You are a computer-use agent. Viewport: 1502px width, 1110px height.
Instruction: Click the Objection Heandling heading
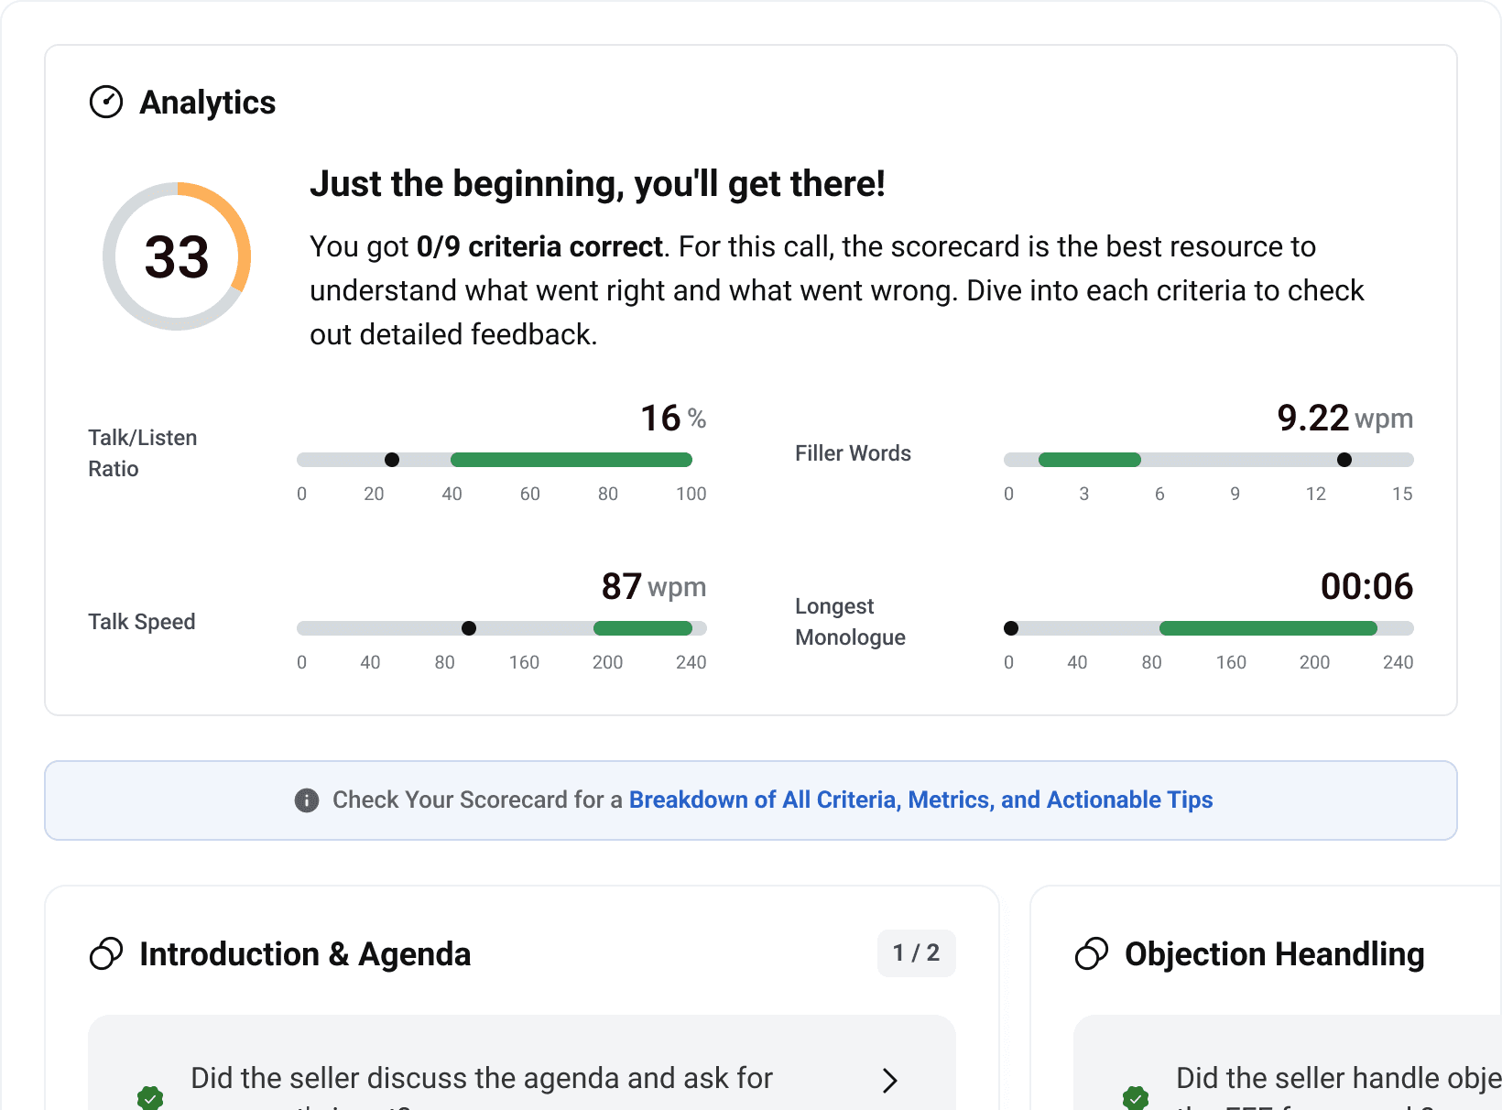(1275, 954)
